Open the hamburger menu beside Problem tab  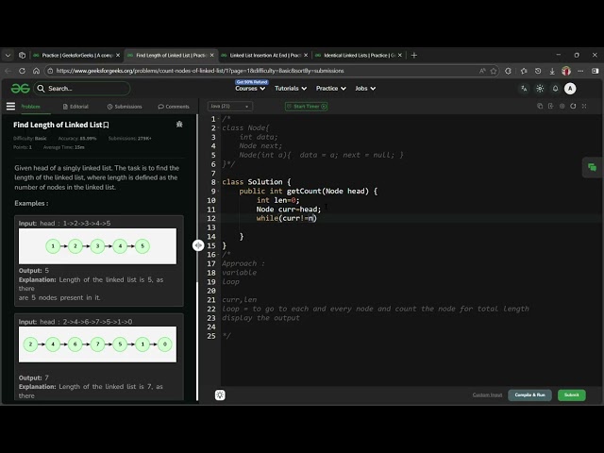tap(11, 107)
